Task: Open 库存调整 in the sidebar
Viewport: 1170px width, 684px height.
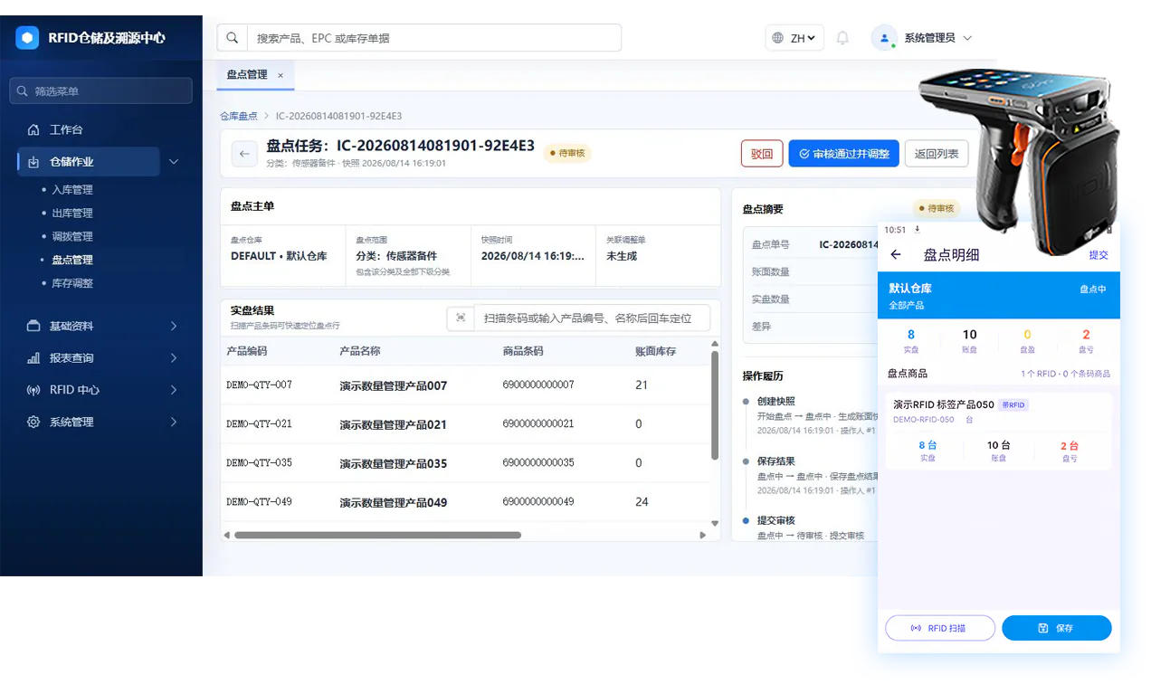Action: click(x=72, y=283)
